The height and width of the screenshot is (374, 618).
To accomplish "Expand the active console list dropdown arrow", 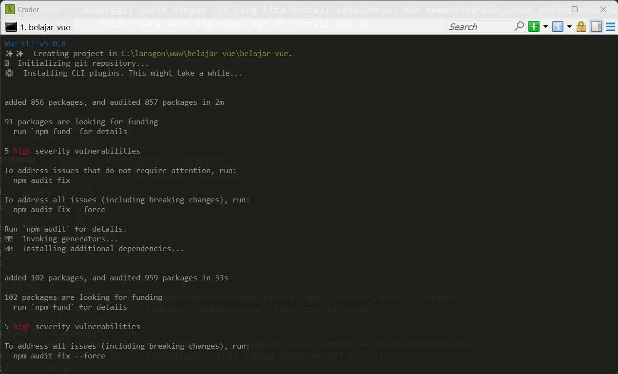I will (569, 27).
